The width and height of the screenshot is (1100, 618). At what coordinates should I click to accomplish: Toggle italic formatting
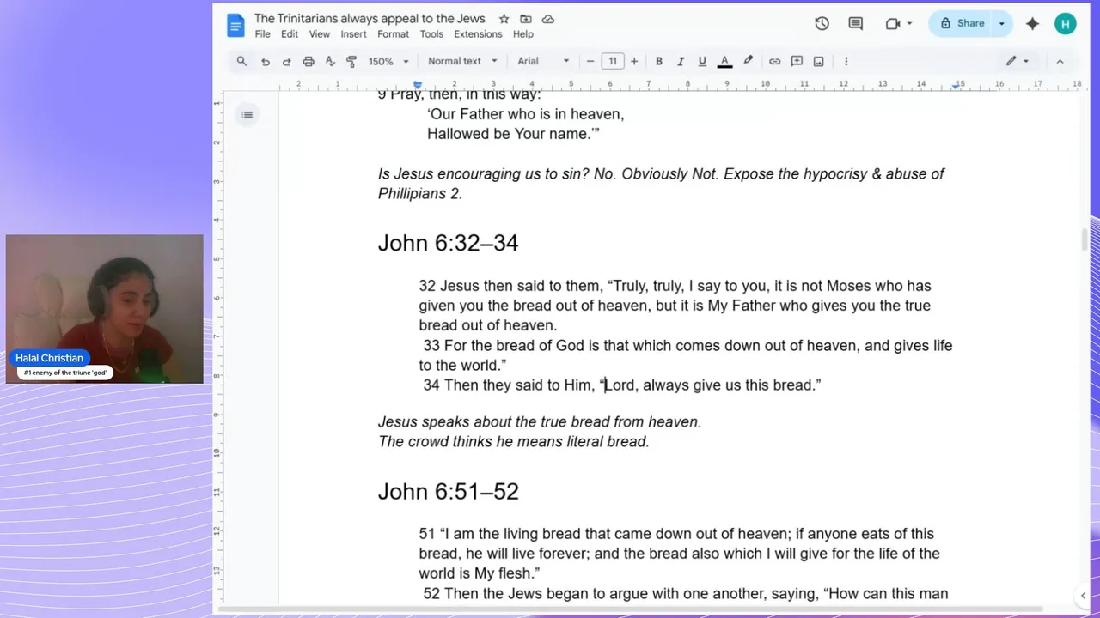click(x=681, y=61)
